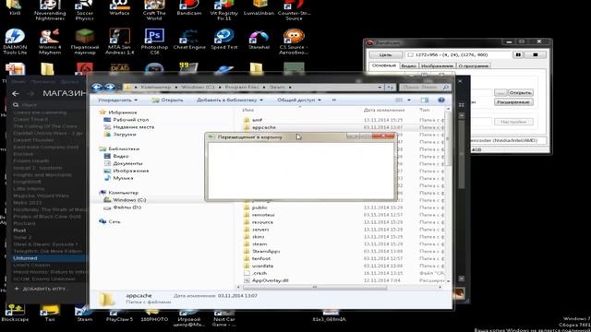Open the Blockscape desktop shortcut

[15, 314]
